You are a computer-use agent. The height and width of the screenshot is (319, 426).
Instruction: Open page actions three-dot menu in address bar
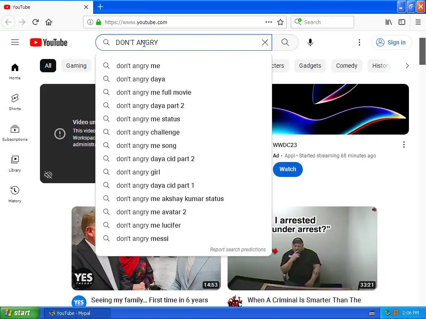[269, 22]
